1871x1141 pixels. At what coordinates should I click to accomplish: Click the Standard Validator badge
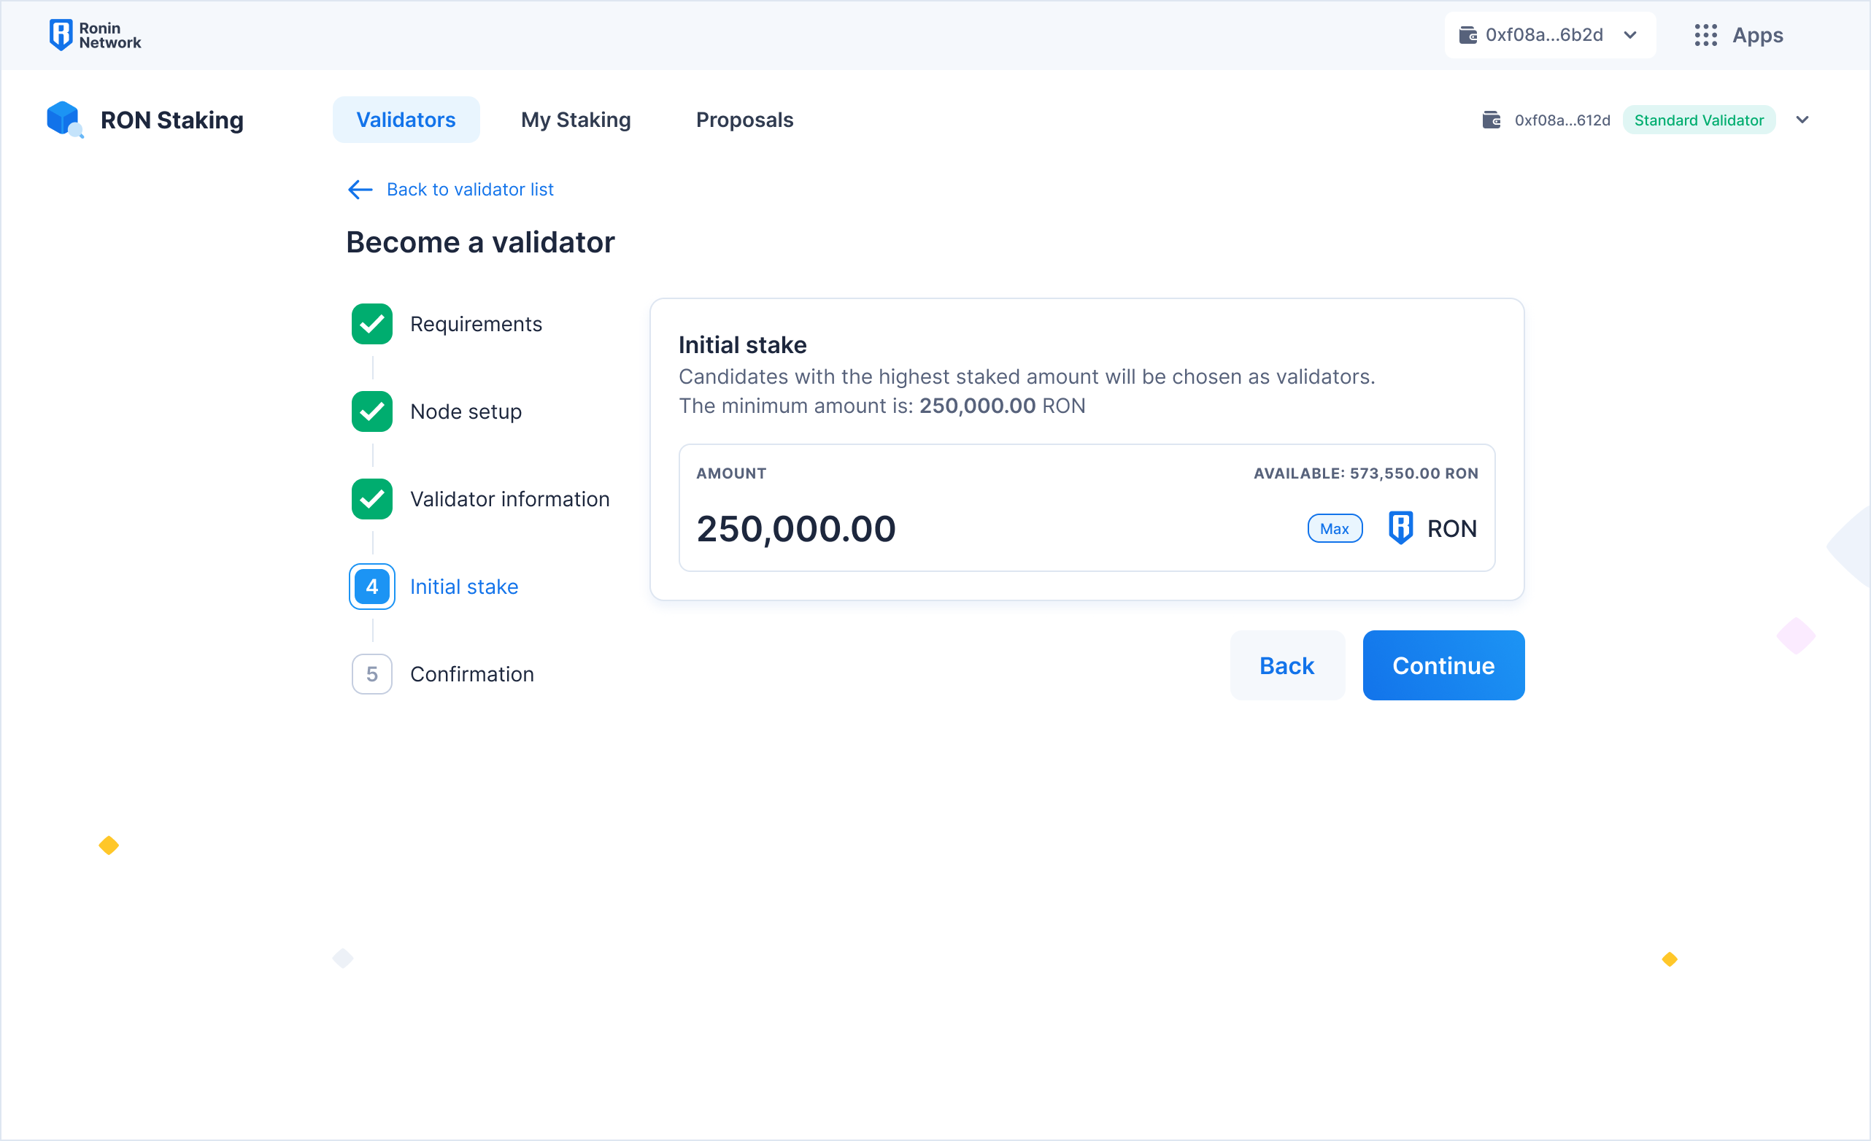click(x=1699, y=120)
